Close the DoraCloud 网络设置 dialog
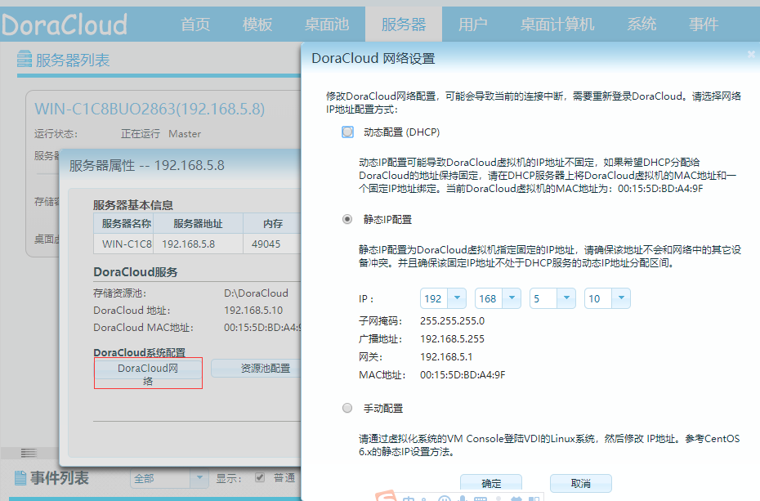 [x=751, y=54]
